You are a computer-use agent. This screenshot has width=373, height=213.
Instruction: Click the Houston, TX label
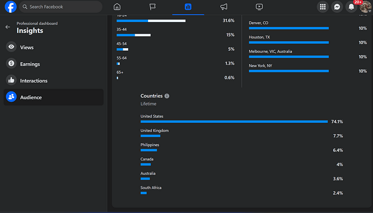click(259, 37)
